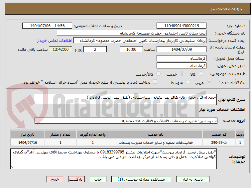Select the متوسط purchase type radio
The height and width of the screenshot is (188, 251).
188,82
